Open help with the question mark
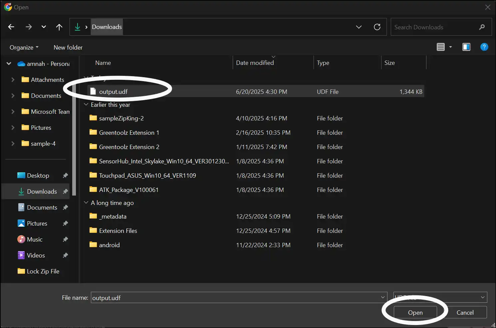 tap(484, 47)
